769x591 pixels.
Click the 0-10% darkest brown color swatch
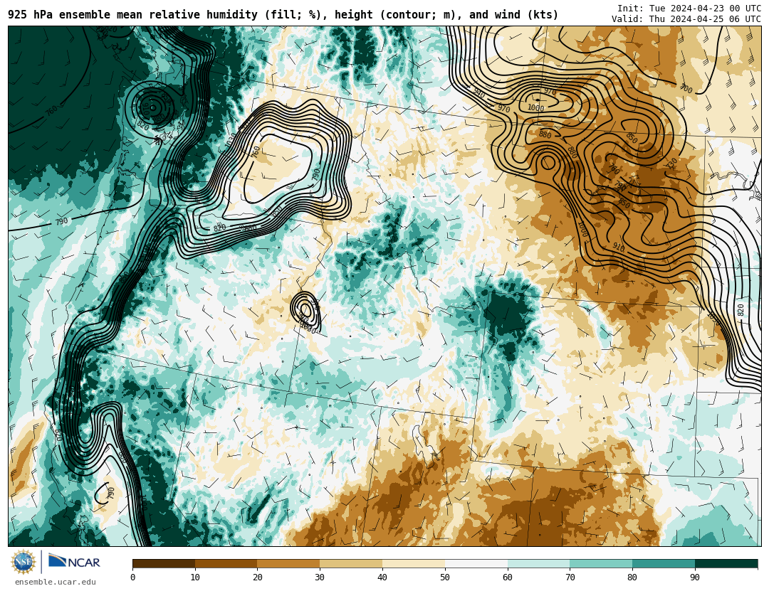(164, 563)
